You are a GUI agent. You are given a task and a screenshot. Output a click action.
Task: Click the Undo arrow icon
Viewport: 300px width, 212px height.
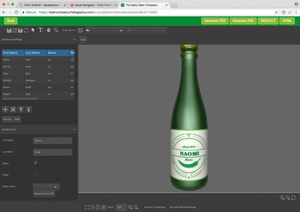point(88,30)
